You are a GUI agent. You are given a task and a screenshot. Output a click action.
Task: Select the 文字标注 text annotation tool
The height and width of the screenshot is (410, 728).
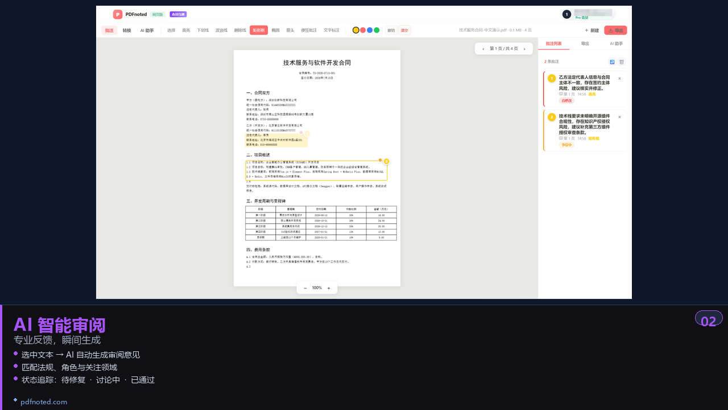point(332,30)
